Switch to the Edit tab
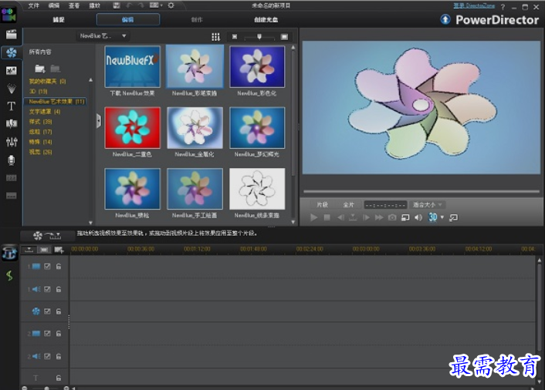The height and width of the screenshot is (390, 545). [128, 19]
